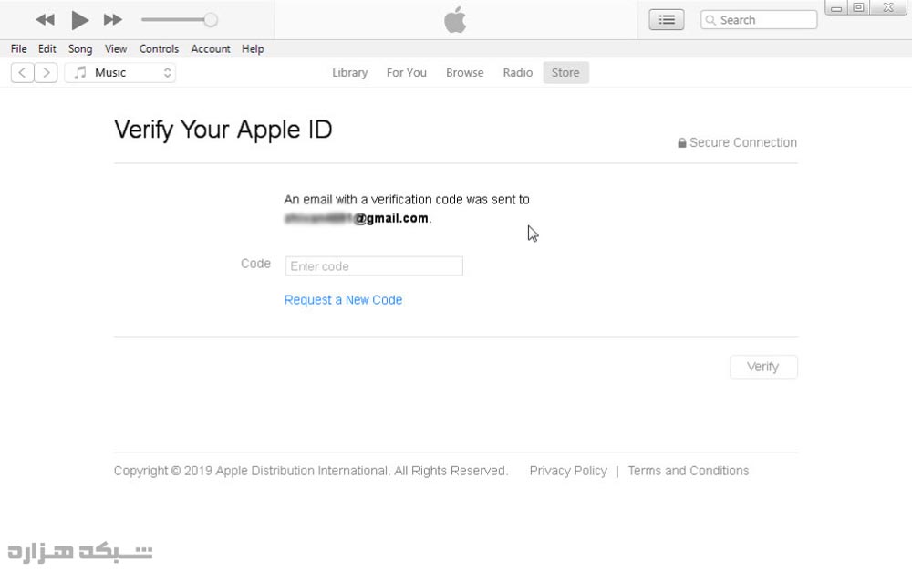Close the iTunes window
This screenshot has height=572, width=912.
coord(888,7)
